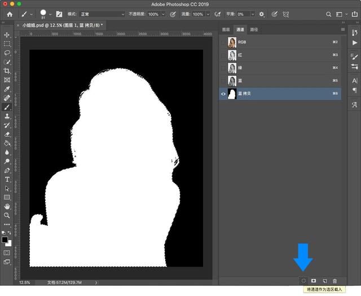Select the Lasso tool
Screen dimensions: 361x296
(x=7, y=53)
